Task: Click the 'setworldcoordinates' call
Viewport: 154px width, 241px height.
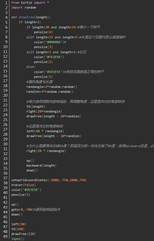Action: [49, 180]
